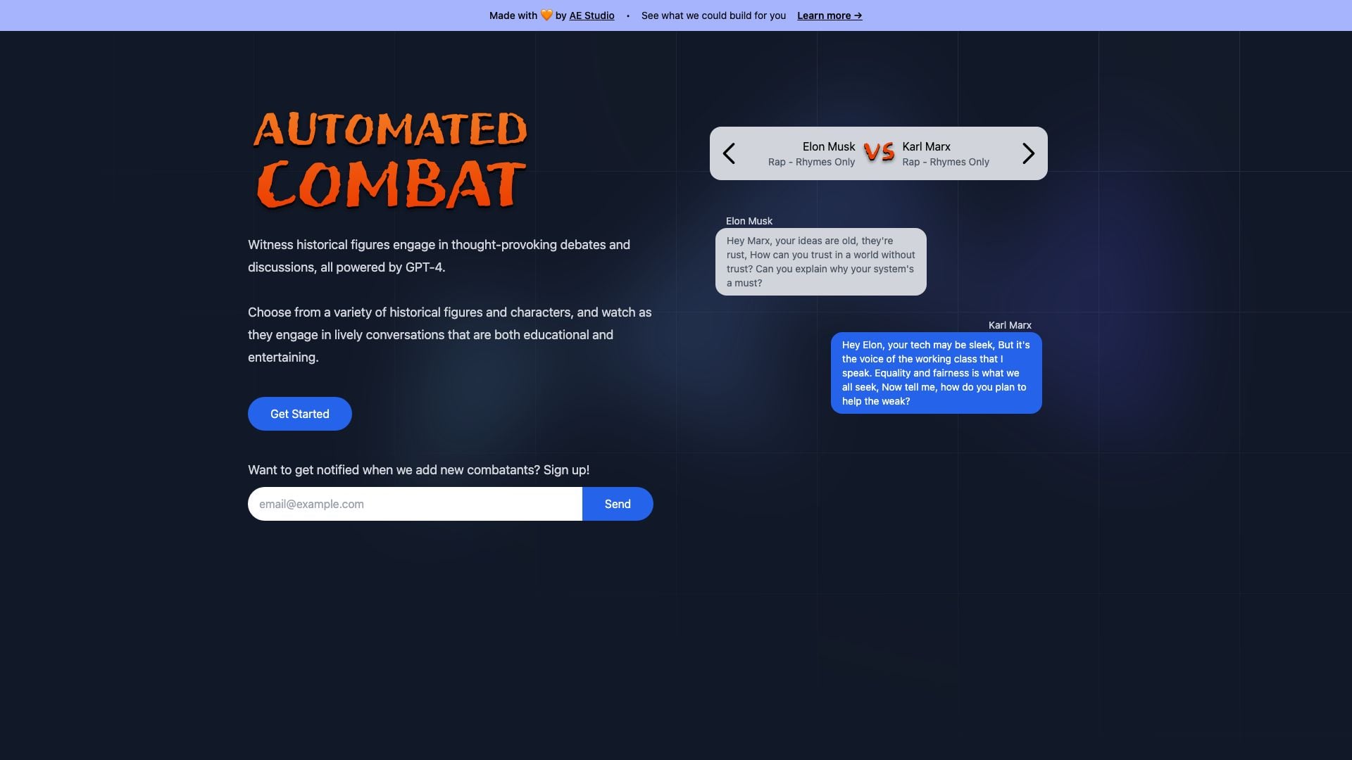Click Elon Musk's gray chat bubble
This screenshot has height=760, width=1352.
[x=820, y=262]
